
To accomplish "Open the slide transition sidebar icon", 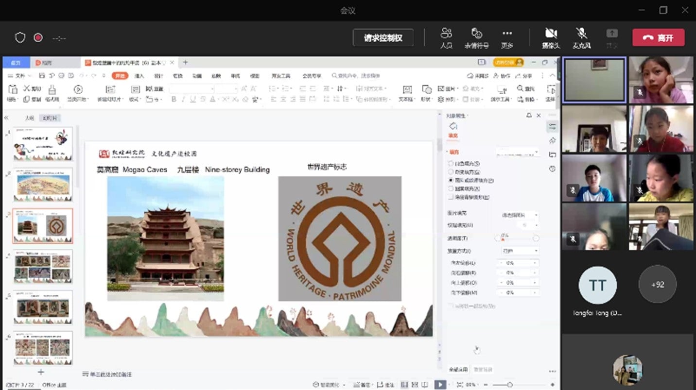I will coord(552,154).
